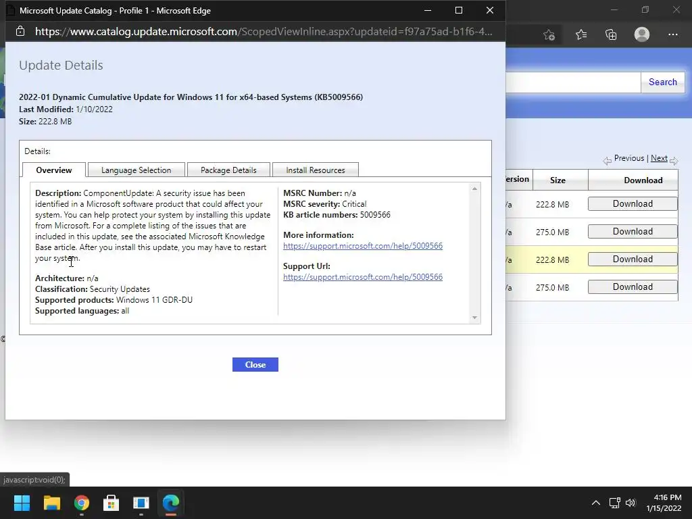This screenshot has width=692, height=519.
Task: Maximize the Update Catalog popup window
Action: click(459, 10)
